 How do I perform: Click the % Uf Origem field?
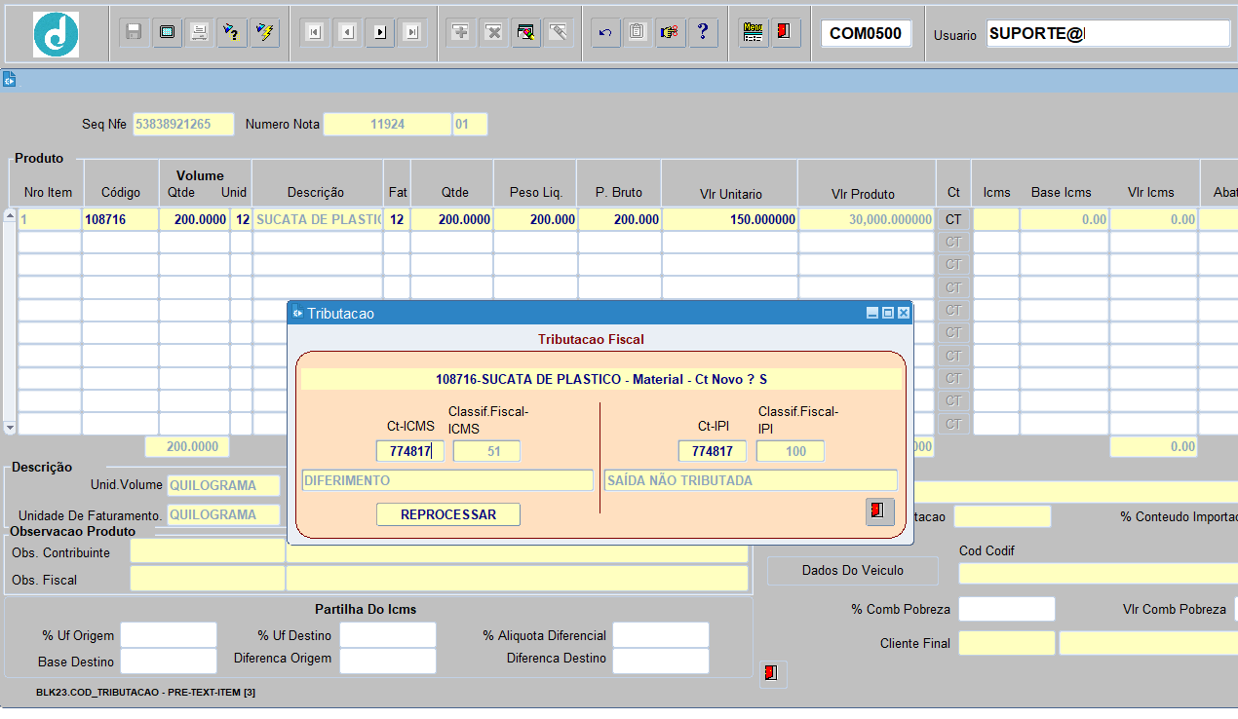click(169, 635)
